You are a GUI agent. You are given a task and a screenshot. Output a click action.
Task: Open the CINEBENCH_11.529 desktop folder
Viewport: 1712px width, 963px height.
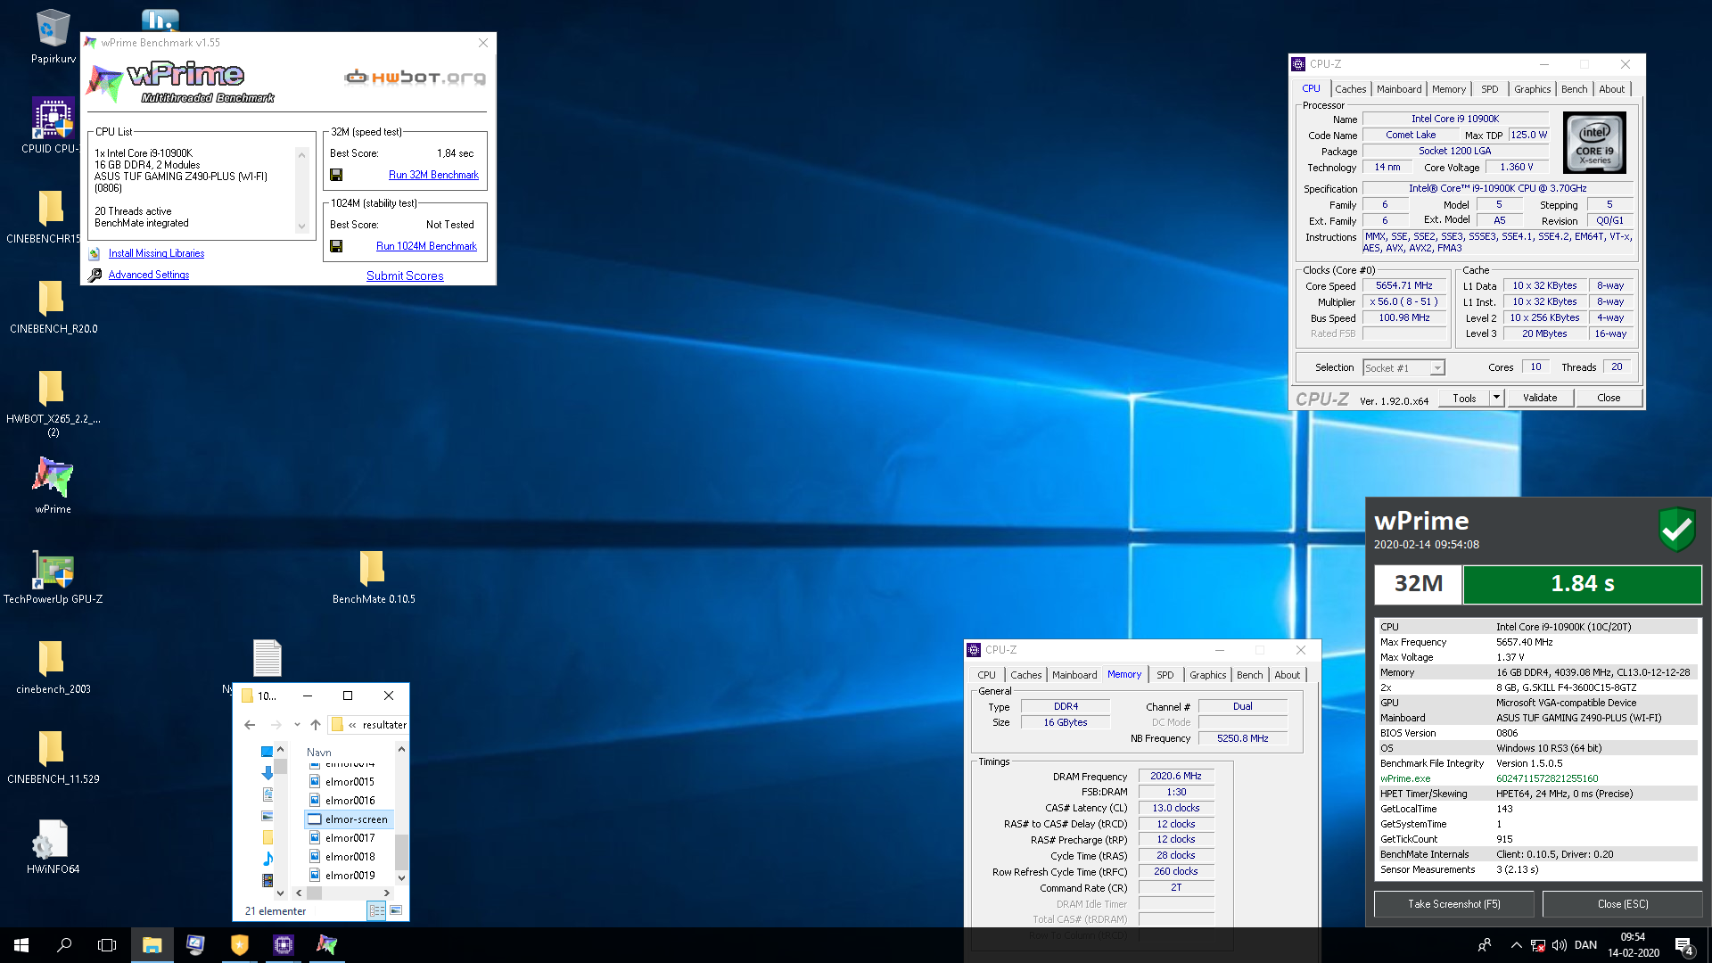53,756
